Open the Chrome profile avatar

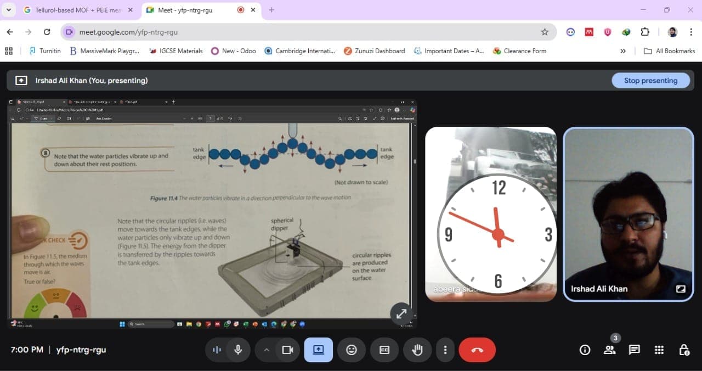click(672, 32)
